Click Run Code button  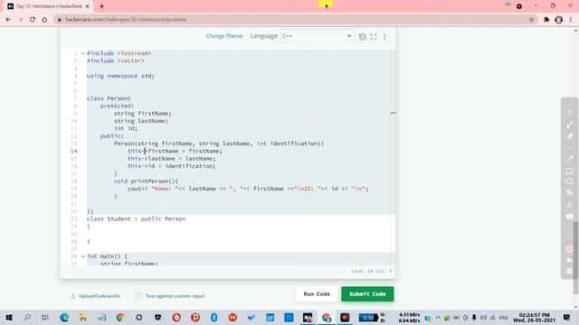coord(317,294)
